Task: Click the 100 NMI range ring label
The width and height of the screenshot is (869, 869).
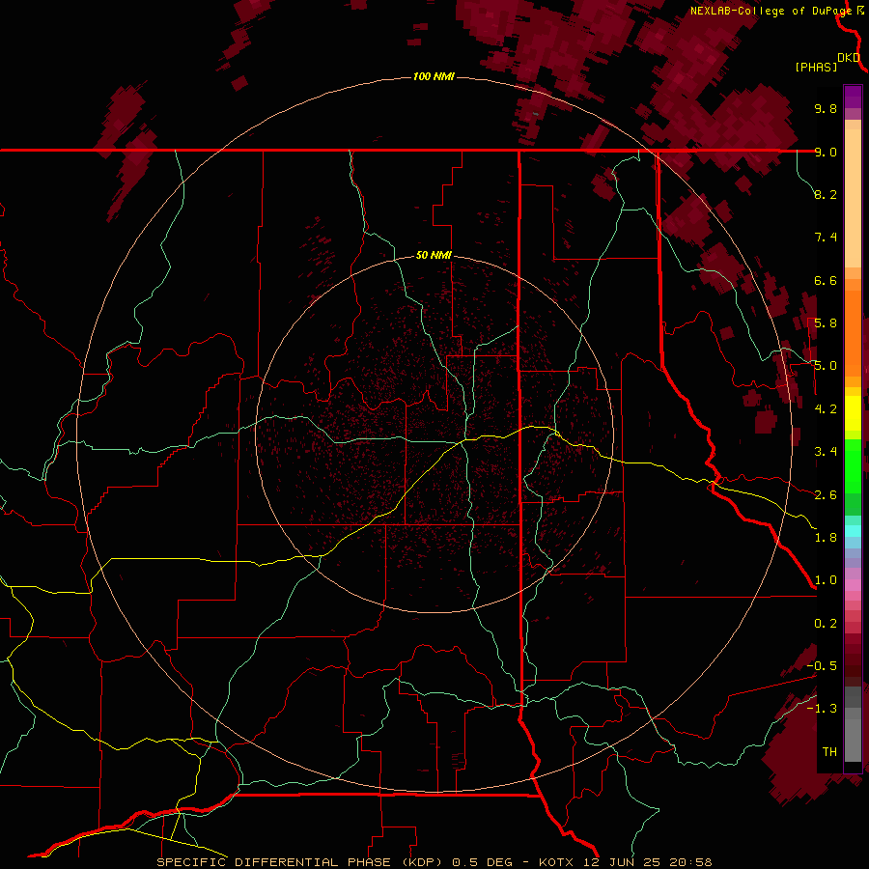Action: tap(434, 76)
